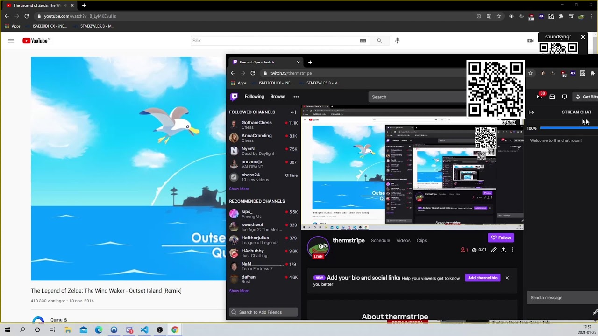Open a new tab in the YouTube window
Image resolution: width=598 pixels, height=336 pixels.
84,5
